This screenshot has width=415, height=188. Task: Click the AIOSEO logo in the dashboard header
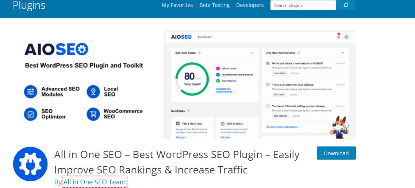pos(181,37)
